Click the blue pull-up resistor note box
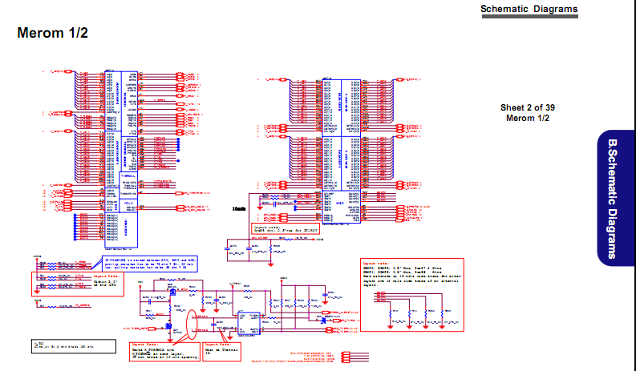 150,264
